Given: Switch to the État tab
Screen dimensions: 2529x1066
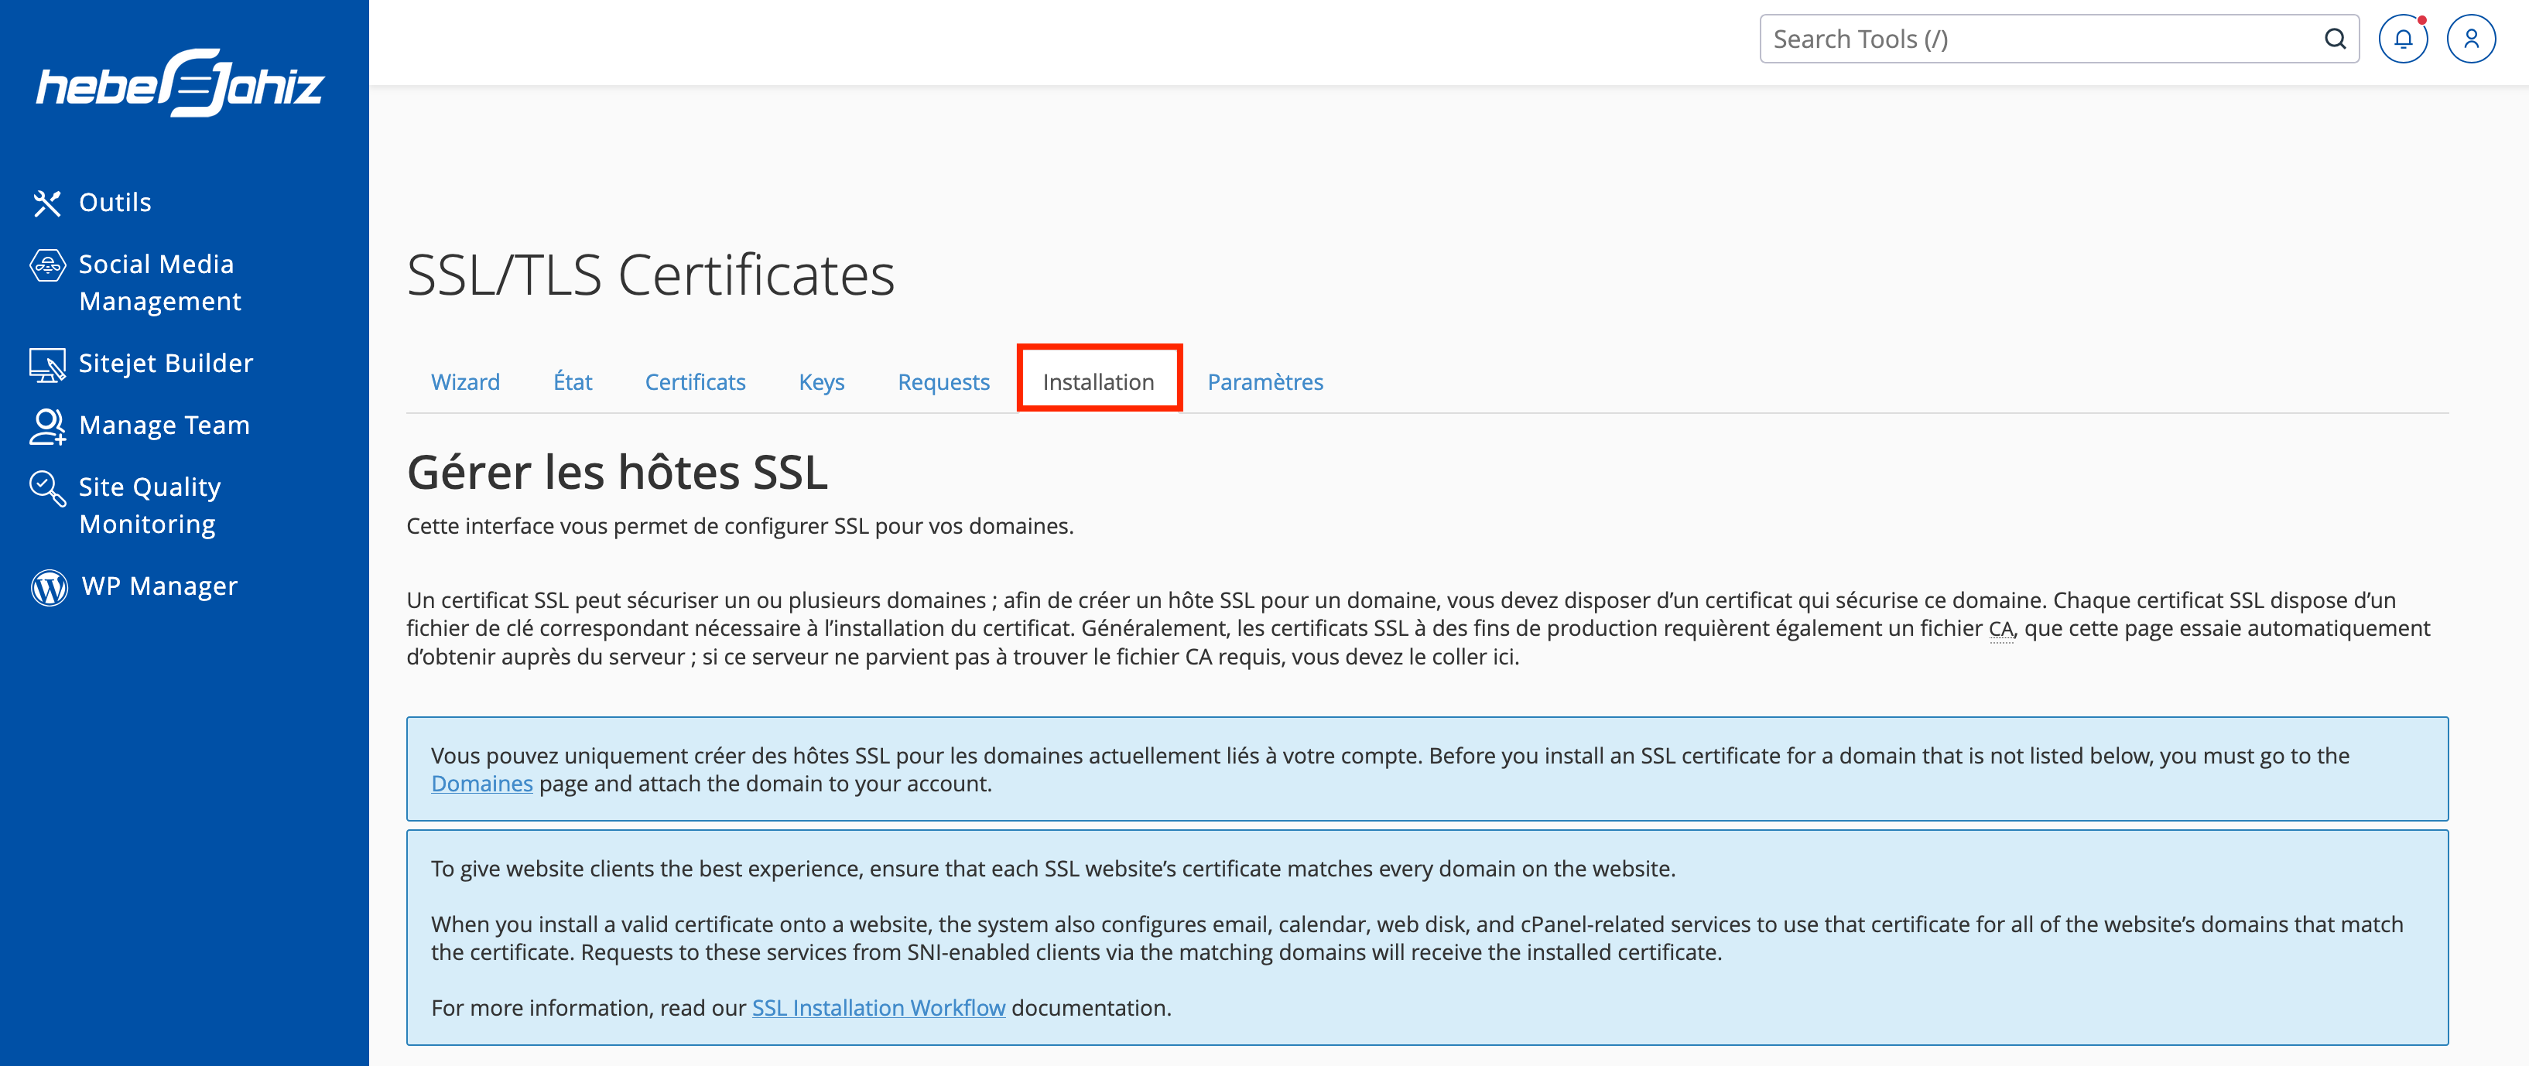Looking at the screenshot, I should 573,382.
